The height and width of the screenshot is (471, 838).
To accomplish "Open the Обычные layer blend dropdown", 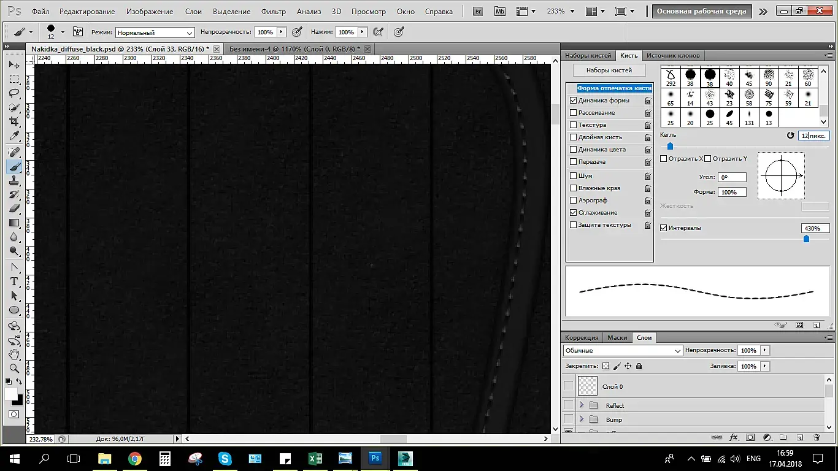I will click(x=623, y=351).
